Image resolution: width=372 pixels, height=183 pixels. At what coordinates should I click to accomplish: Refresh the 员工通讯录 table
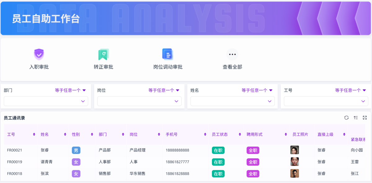pos(346,118)
